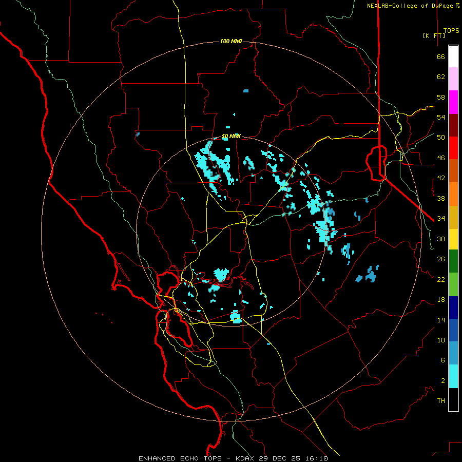
Task: Click the "30" legend value
Action: click(x=441, y=239)
